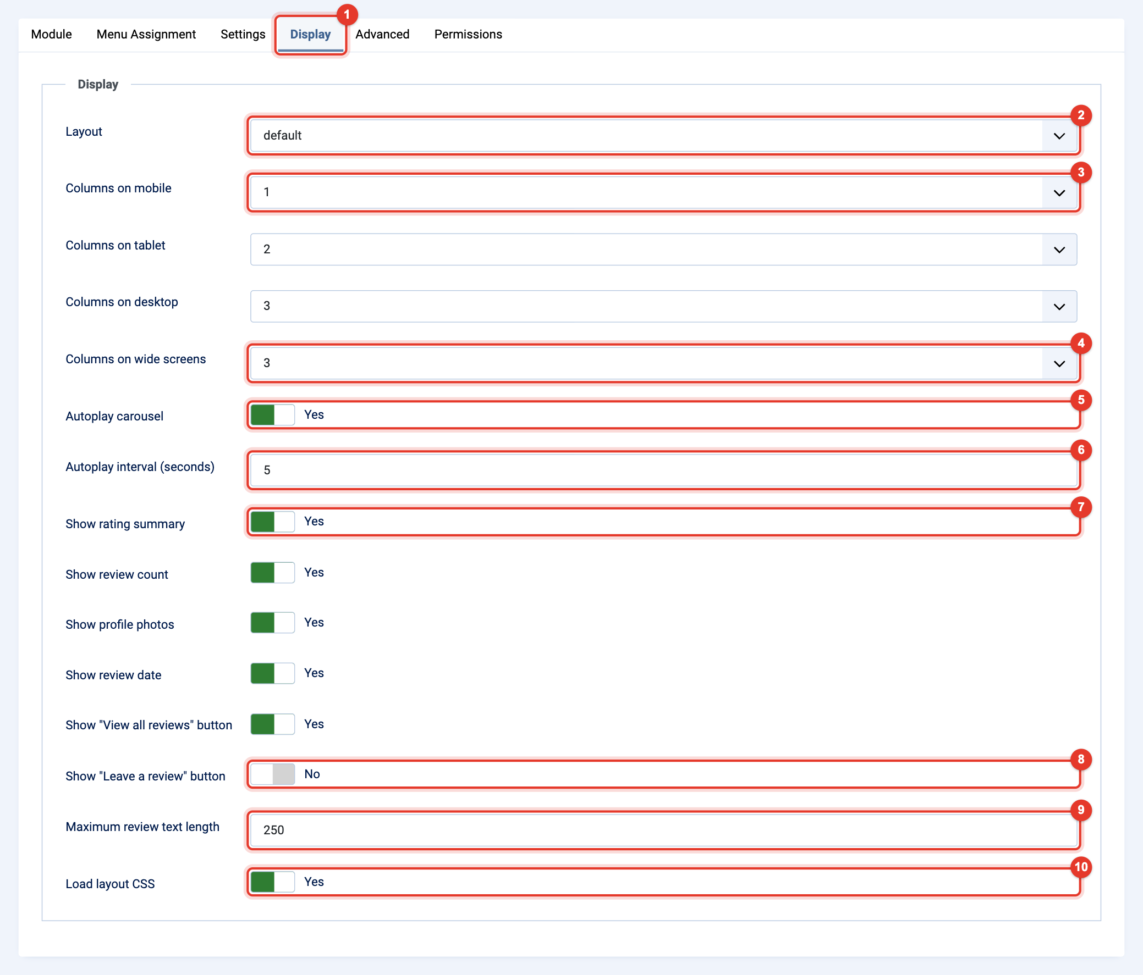Enable Show "Leave a review" button switch
Viewport: 1143px width, 975px height.
coord(272,774)
